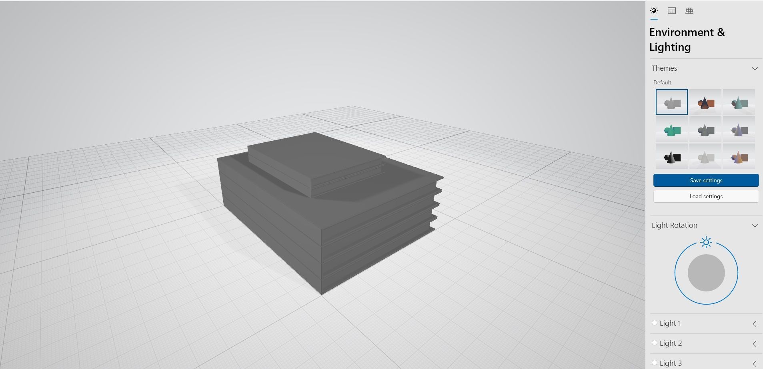Click the sun handle on rotation dial
The width and height of the screenshot is (763, 369).
click(706, 242)
